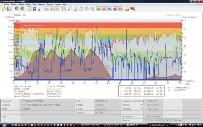This screenshot has width=203, height=127.
Task: Select the orange-framed chart report icon
Action: tap(120, 9)
